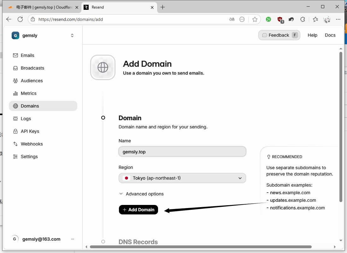Go to Audiences section
Viewport: 347px width, 253px height.
[32, 81]
